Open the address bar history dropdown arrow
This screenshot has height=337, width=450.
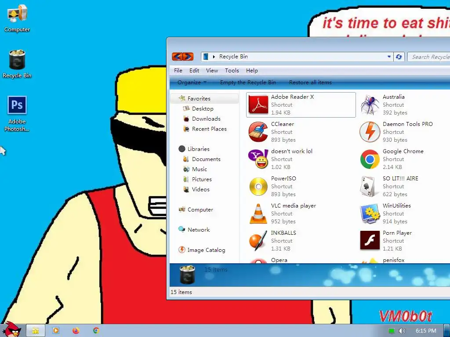click(x=389, y=57)
